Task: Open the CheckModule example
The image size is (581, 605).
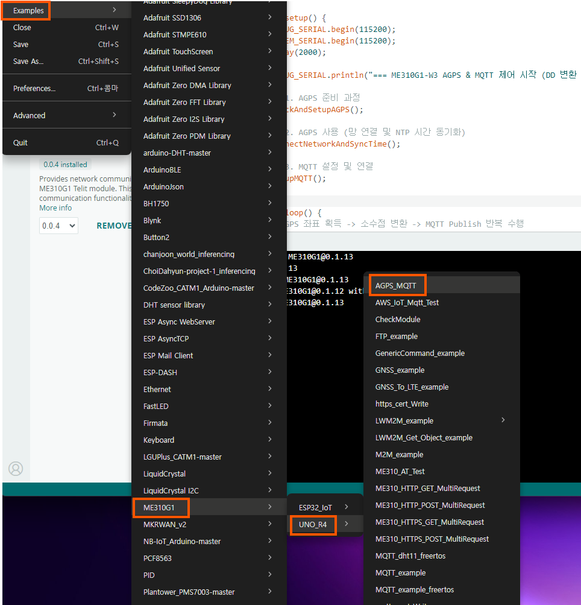Action: 442,320
